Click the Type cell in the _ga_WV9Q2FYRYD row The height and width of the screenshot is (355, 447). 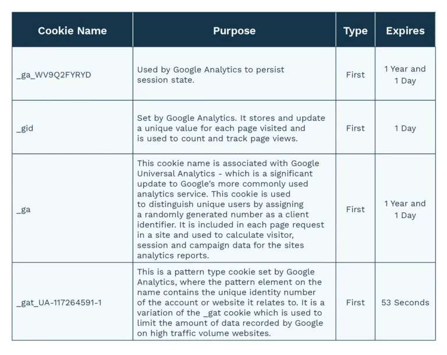point(355,75)
